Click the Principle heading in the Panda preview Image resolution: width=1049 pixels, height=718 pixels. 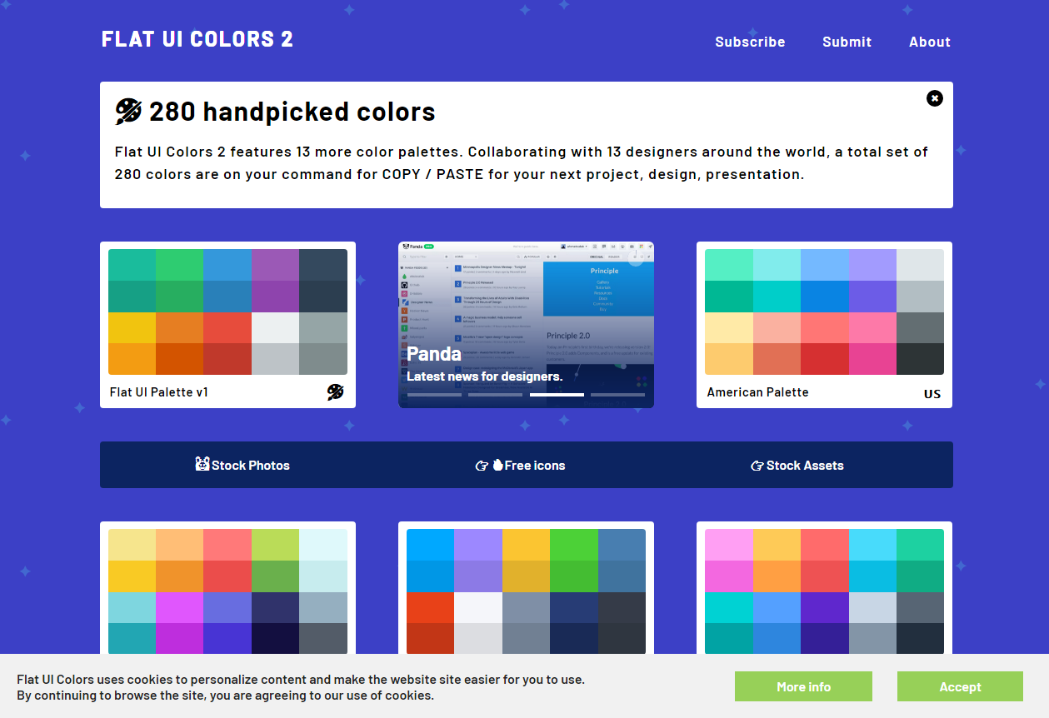[x=604, y=271]
